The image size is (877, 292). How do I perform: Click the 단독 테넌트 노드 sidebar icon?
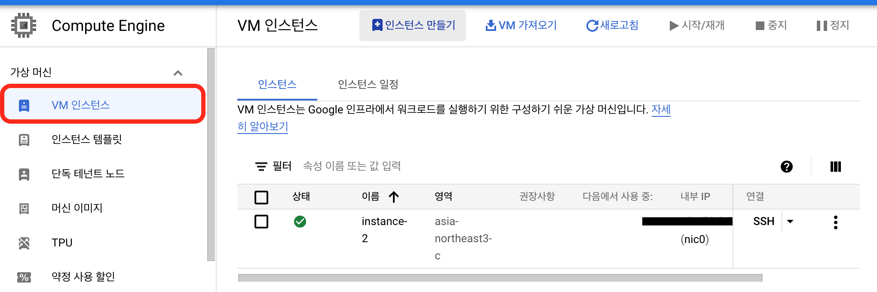(24, 174)
